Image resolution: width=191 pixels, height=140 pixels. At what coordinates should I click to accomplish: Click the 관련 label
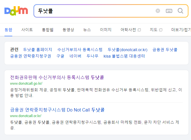click(x=14, y=49)
